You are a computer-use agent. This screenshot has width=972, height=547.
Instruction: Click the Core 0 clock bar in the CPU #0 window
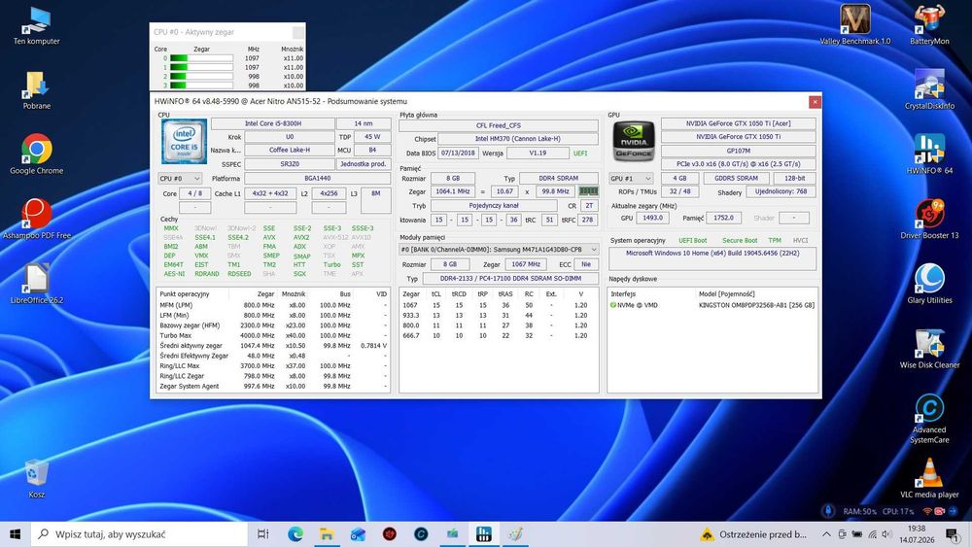201,58
